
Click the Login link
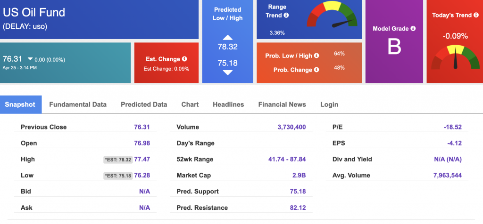tap(329, 104)
